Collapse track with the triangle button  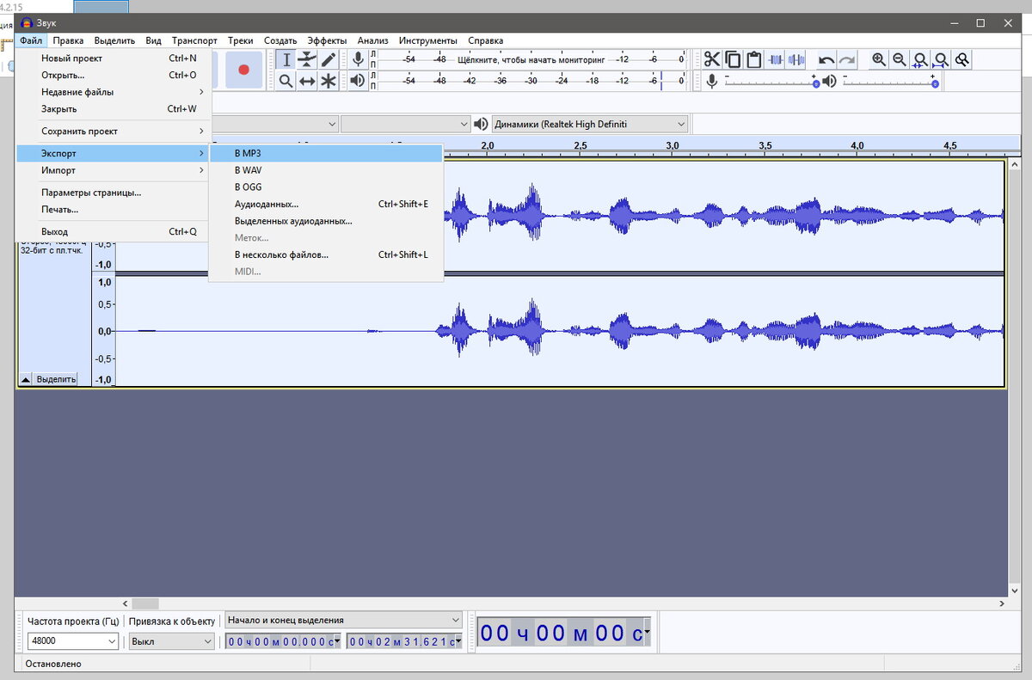[x=25, y=379]
